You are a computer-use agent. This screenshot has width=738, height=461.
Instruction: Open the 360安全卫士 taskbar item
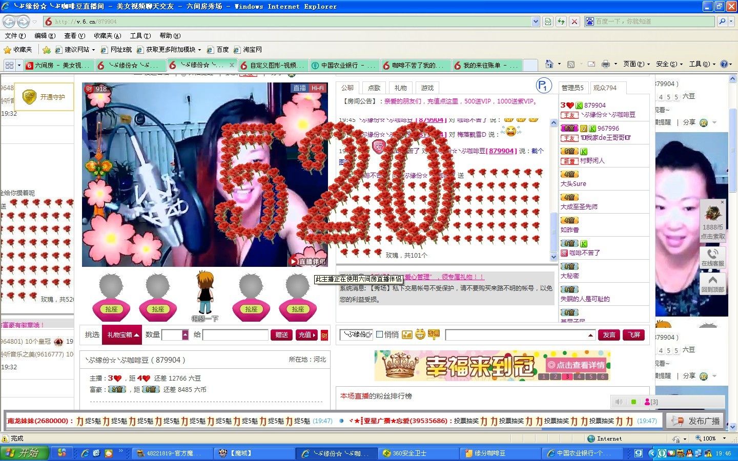419,453
